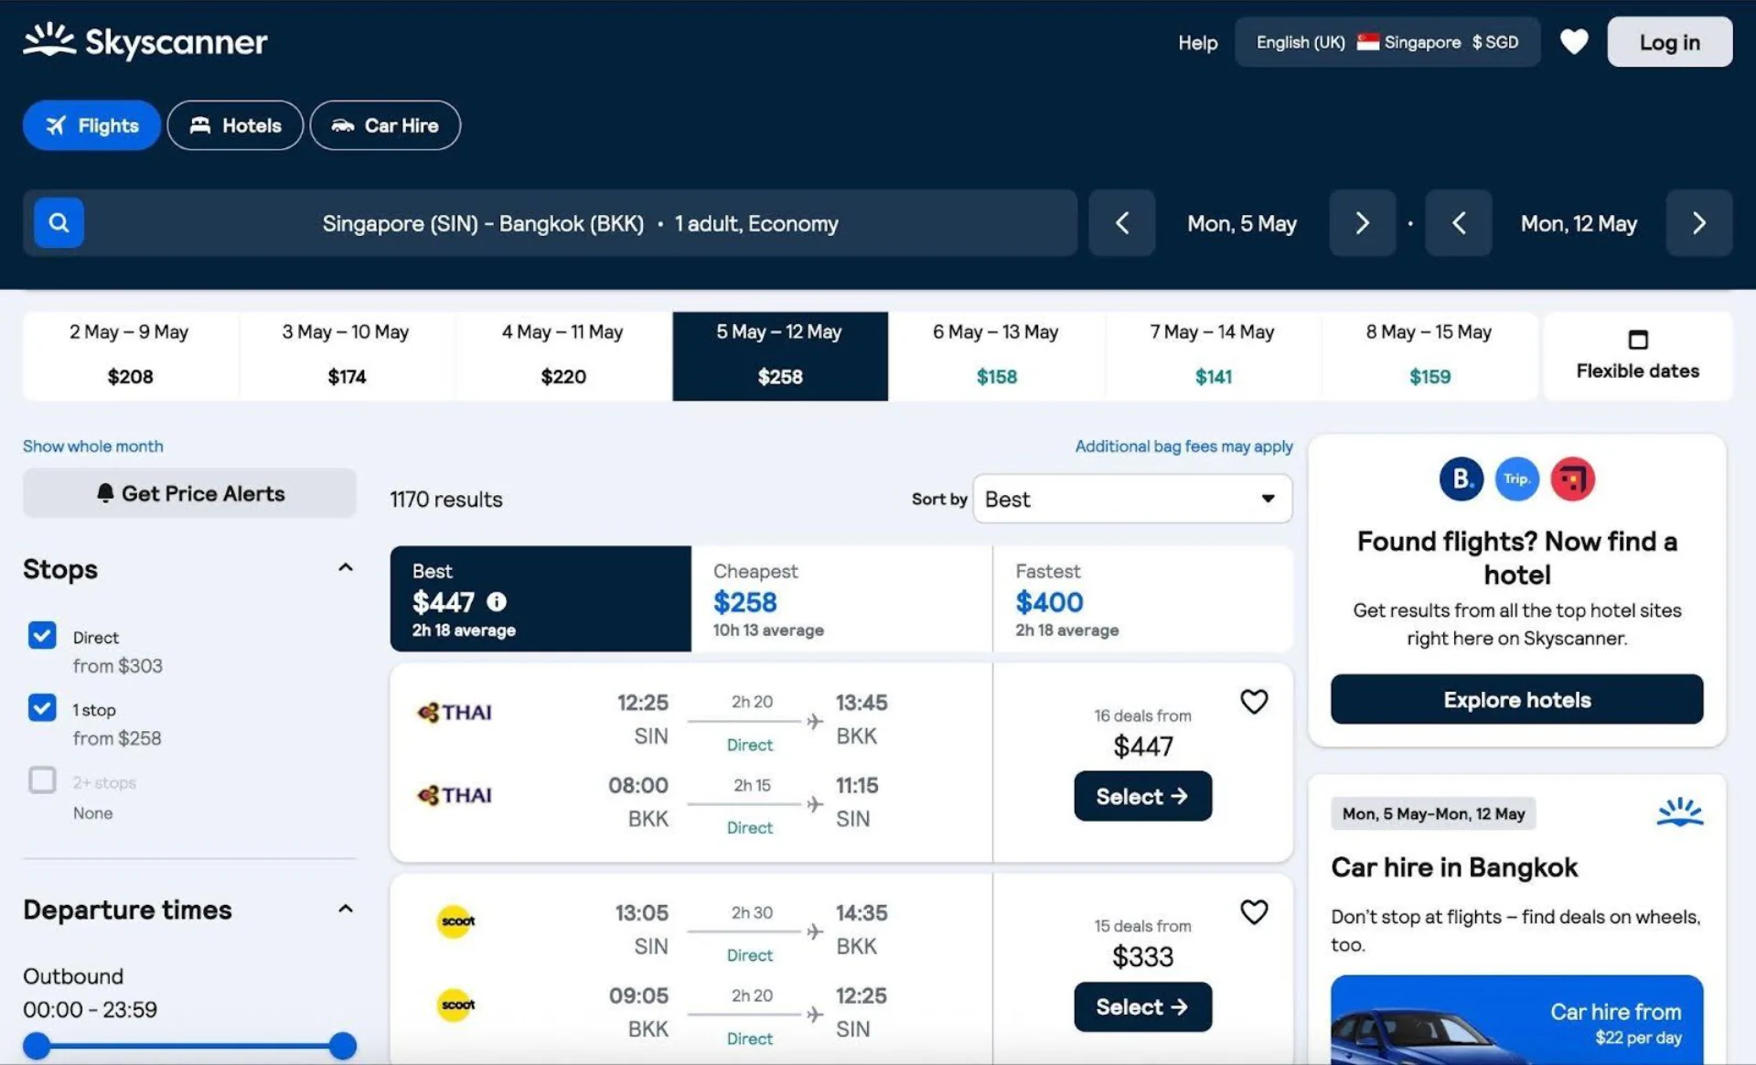Screen dimensions: 1756x1065
Task: Advance return date with right arrow
Action: tap(1698, 223)
